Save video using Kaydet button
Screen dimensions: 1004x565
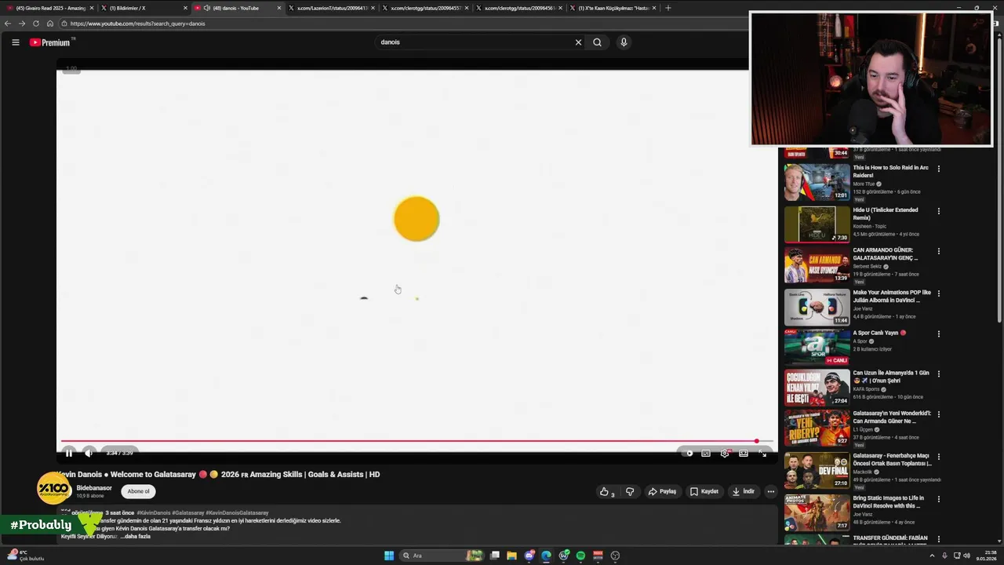point(704,491)
